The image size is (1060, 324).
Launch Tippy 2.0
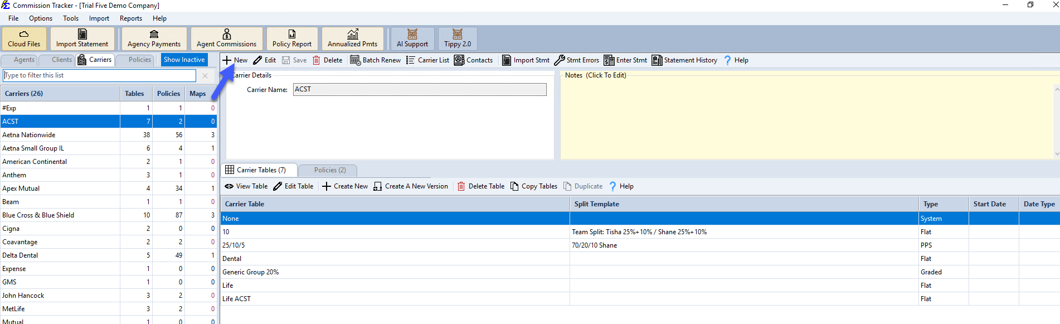(458, 38)
